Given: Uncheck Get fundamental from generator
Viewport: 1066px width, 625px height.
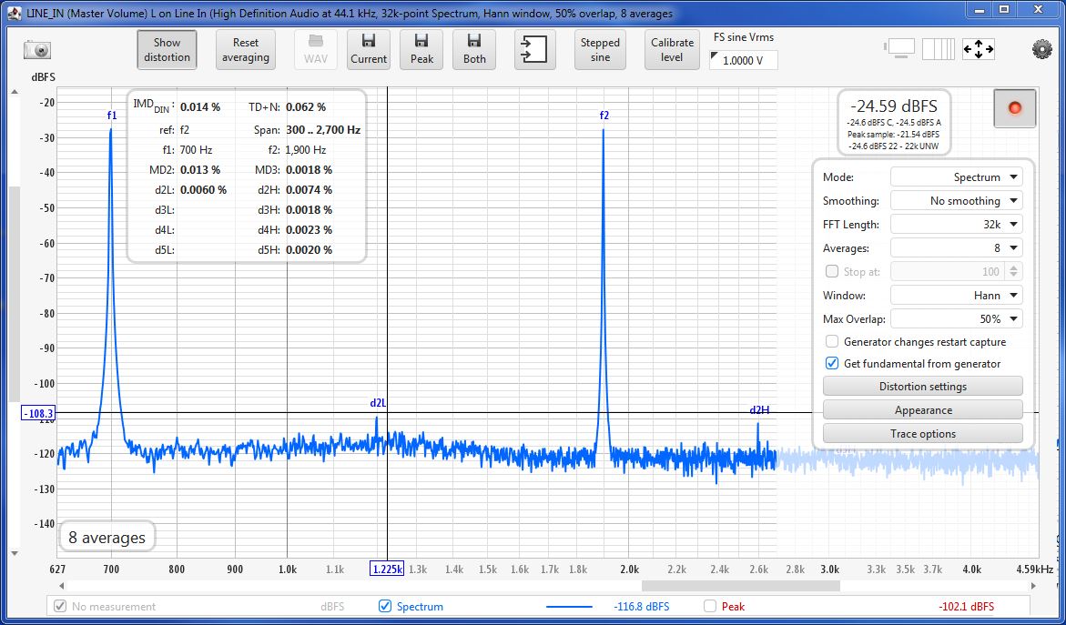Looking at the screenshot, I should pos(832,364).
